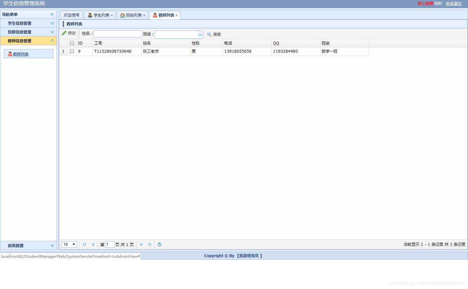The height and width of the screenshot is (289, 468).
Task: Go to the previous page arrow
Action: point(93,244)
